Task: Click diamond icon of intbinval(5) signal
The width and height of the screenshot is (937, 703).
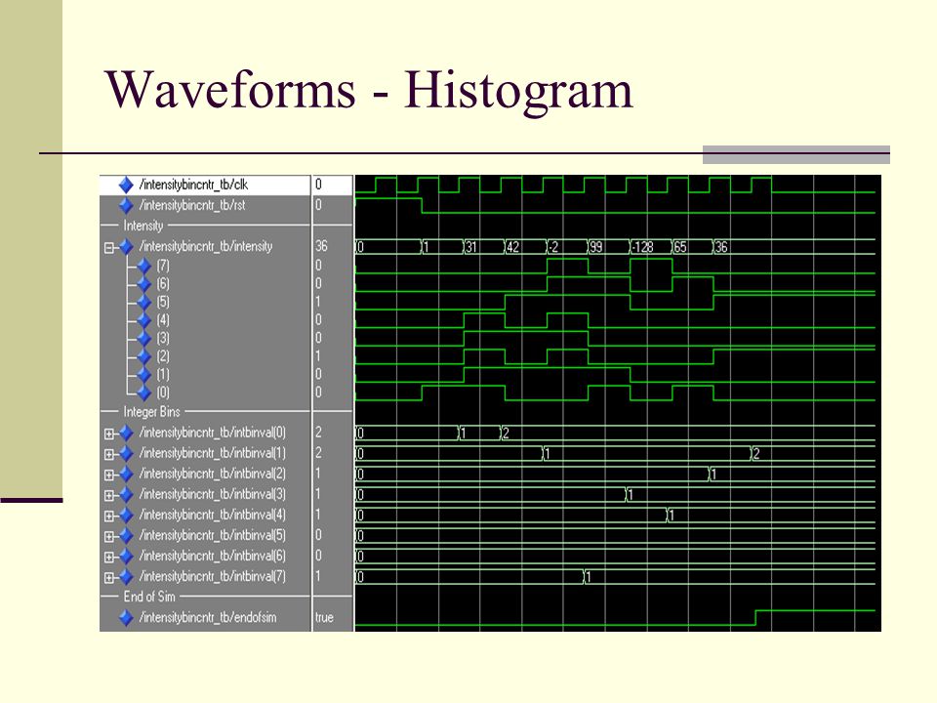Action: click(126, 536)
